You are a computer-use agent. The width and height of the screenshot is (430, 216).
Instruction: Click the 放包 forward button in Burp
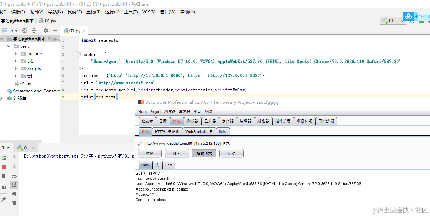coord(150,153)
